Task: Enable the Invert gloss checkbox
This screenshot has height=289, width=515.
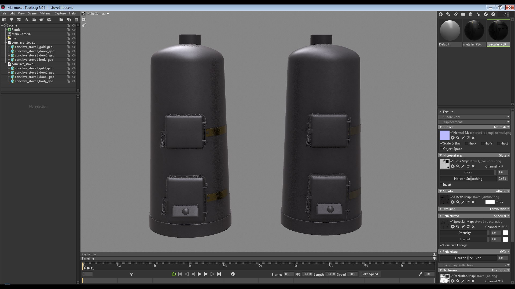Action: pos(441,185)
